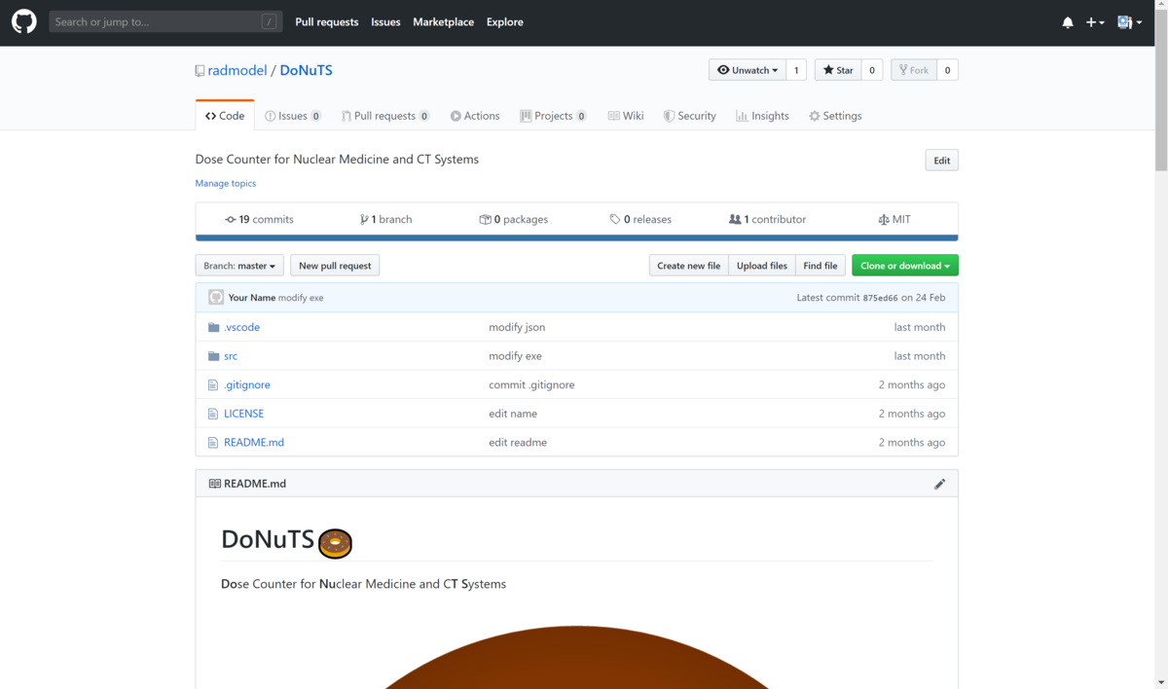Open Clone or download dropdown
This screenshot has width=1168, height=689.
click(x=905, y=266)
